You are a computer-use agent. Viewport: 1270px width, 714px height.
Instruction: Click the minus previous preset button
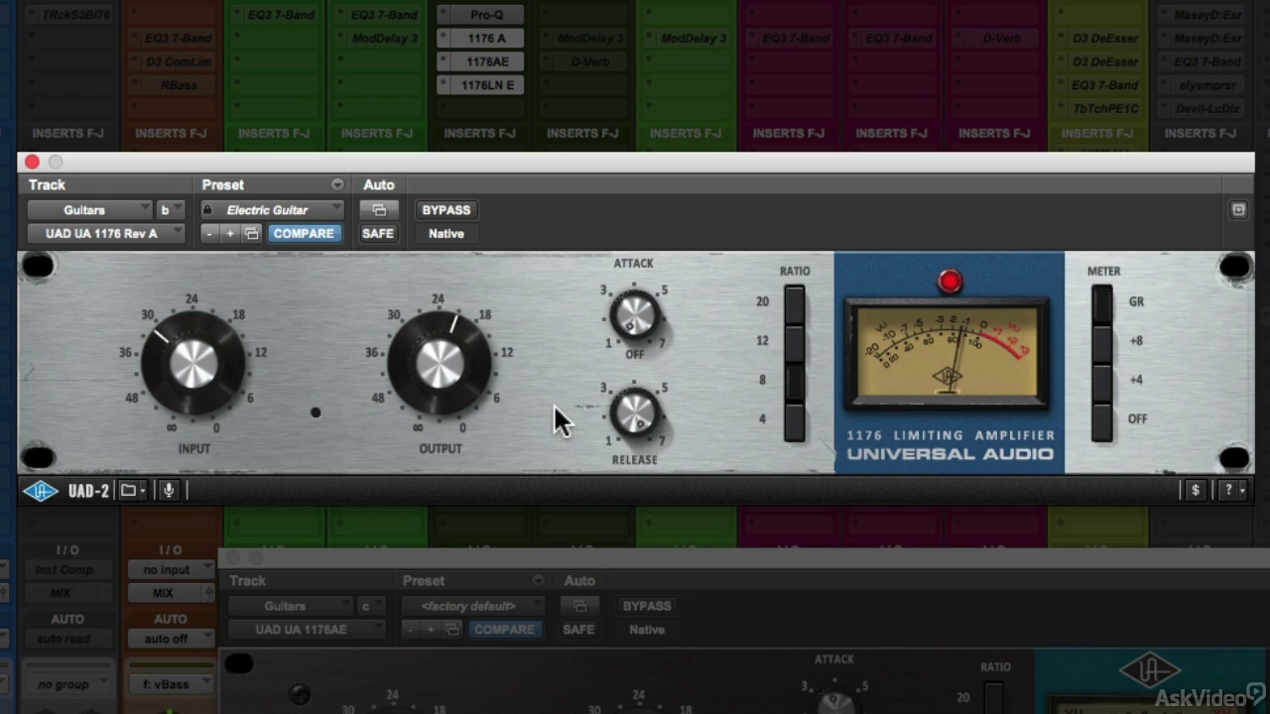(208, 234)
